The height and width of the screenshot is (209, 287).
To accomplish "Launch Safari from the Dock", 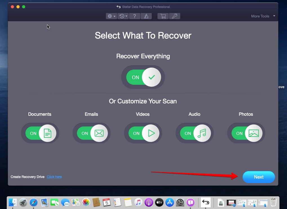I will (x=34, y=203).
